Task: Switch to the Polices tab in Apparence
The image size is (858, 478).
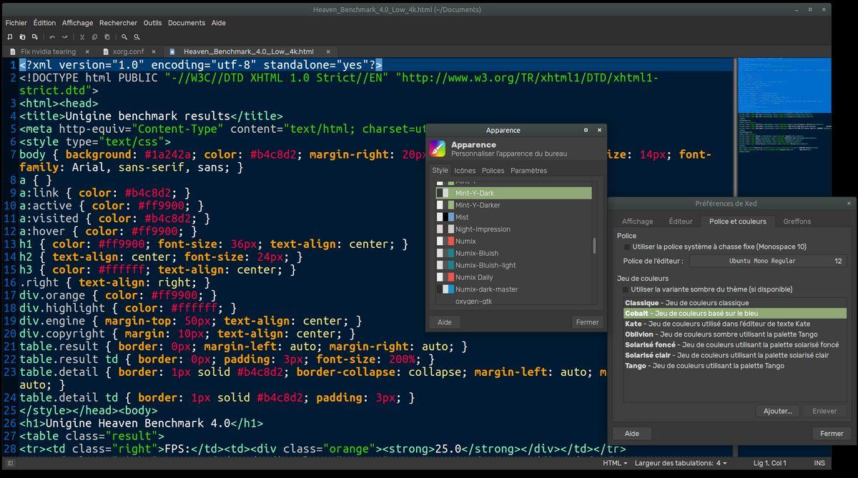Action: point(493,171)
